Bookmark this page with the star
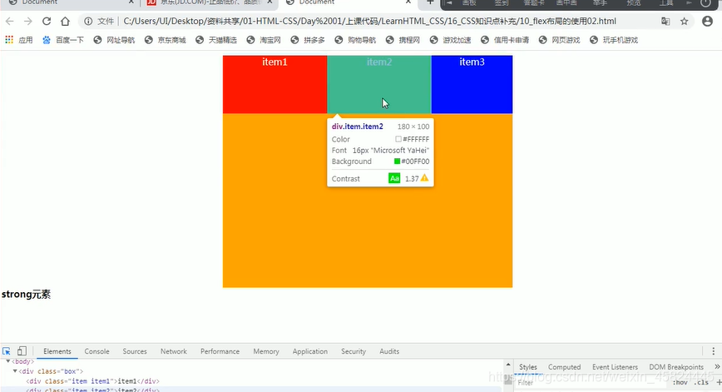722x392 pixels. pyautogui.click(x=685, y=21)
